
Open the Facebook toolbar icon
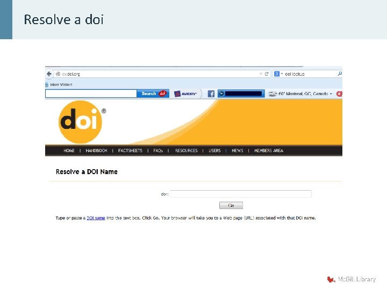pos(211,93)
